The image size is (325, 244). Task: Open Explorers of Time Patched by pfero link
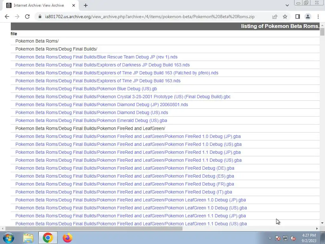117,73
